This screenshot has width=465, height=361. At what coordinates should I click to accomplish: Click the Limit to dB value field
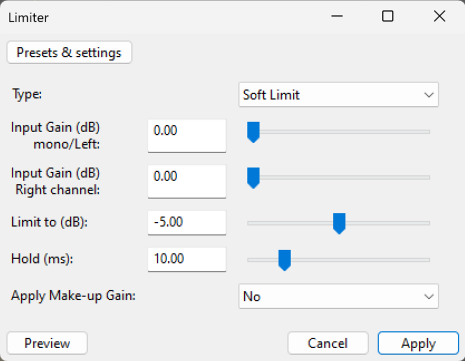click(187, 222)
